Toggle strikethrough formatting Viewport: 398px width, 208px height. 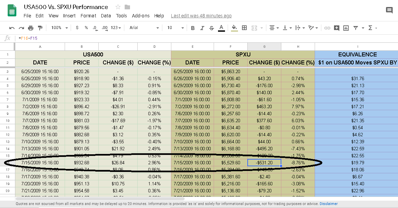coord(212,28)
